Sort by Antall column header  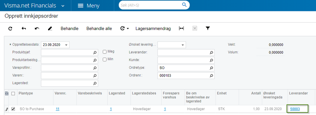point(250,97)
